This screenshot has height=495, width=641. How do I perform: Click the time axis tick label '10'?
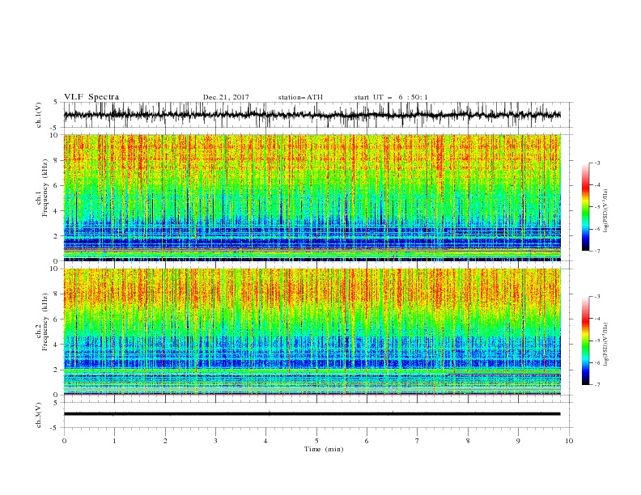coord(569,441)
